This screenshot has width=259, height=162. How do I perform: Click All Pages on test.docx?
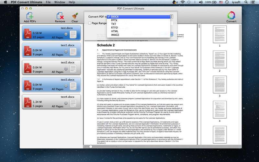[x=58, y=38]
